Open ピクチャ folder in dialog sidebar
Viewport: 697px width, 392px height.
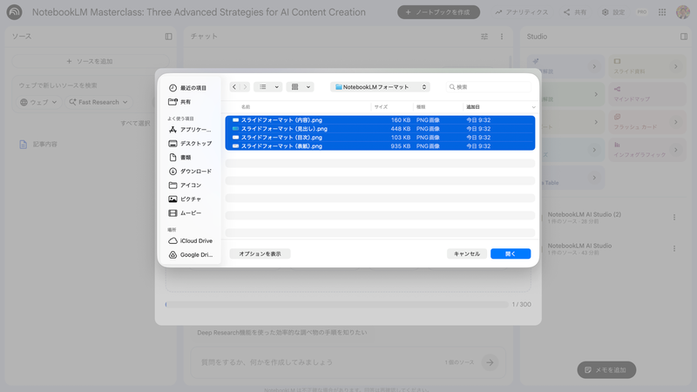(x=186, y=199)
